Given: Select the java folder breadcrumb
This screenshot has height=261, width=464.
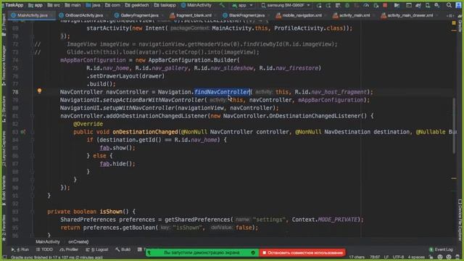Looking at the screenshot, I should tap(93, 5).
